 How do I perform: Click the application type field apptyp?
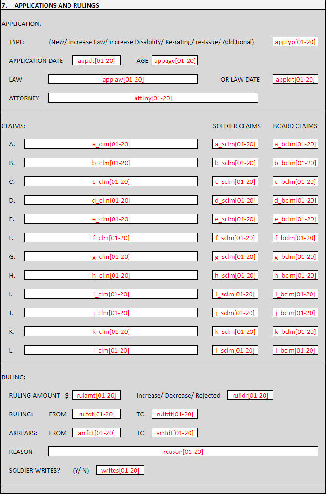(295, 42)
